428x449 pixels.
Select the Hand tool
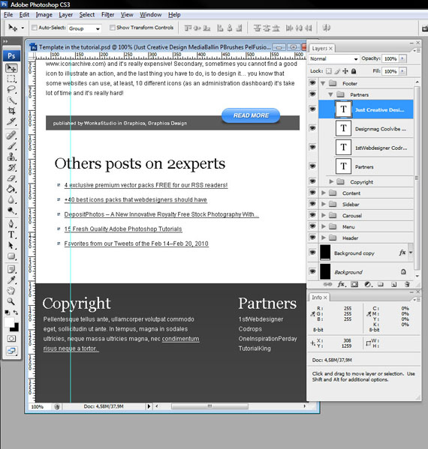[x=11, y=291]
